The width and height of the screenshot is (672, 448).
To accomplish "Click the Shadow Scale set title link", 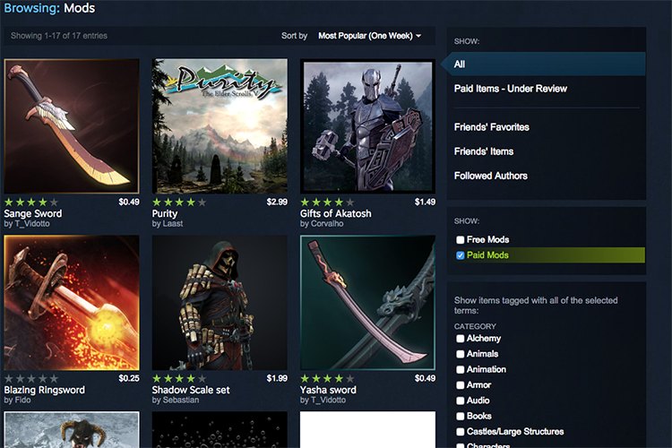I will pos(191,390).
